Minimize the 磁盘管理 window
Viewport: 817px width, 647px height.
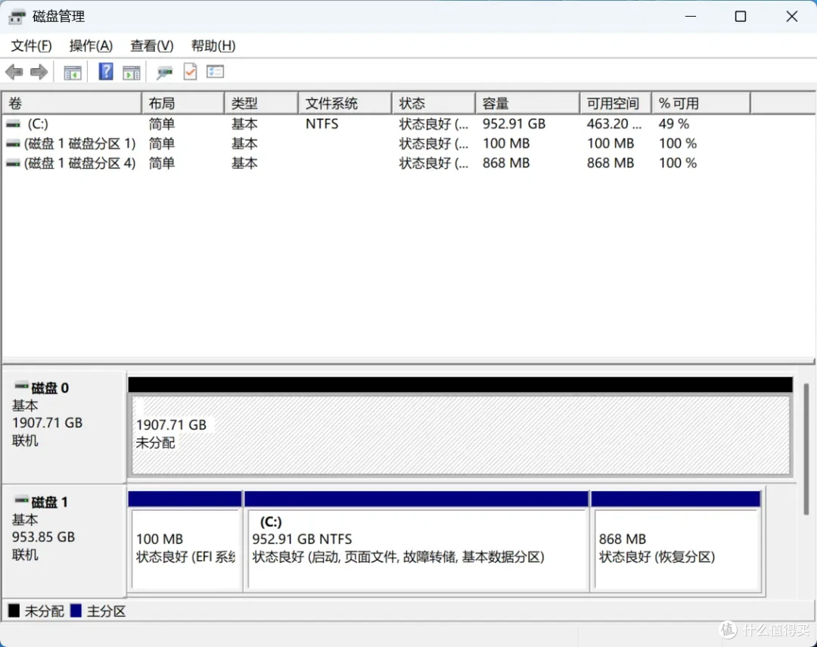pos(691,17)
